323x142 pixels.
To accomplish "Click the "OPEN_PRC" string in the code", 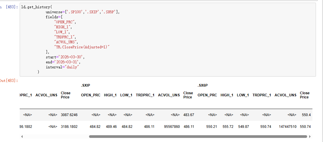I will pos(65,22).
